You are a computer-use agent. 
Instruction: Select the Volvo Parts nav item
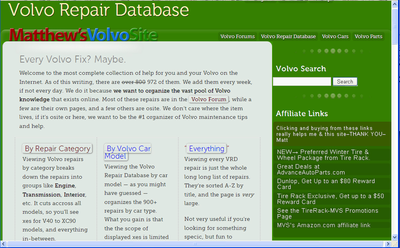(x=368, y=37)
